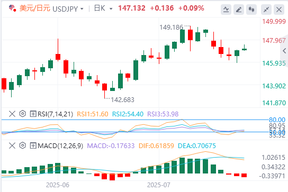Click the MACD(12,26,9) indicator label
This screenshot has width=288, height=192.
60,146
